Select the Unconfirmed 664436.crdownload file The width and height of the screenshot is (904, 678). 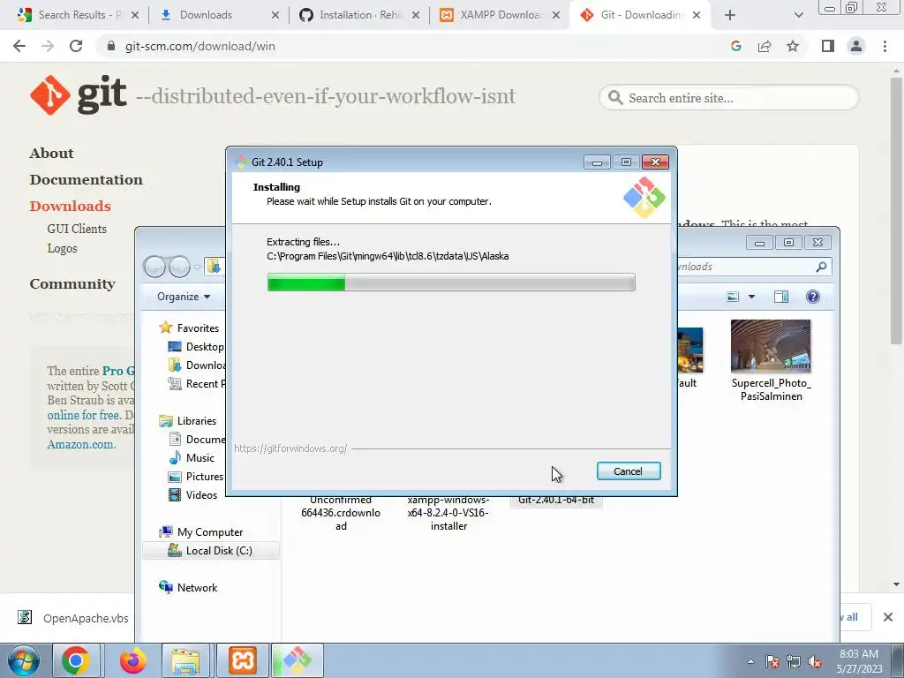[x=341, y=513]
